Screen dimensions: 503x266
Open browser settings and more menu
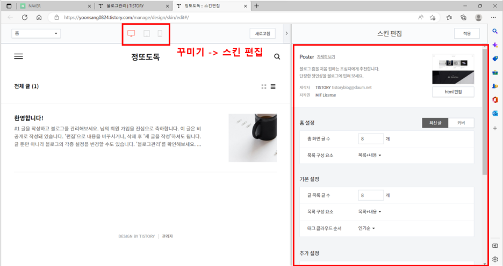pyautogui.click(x=493, y=17)
